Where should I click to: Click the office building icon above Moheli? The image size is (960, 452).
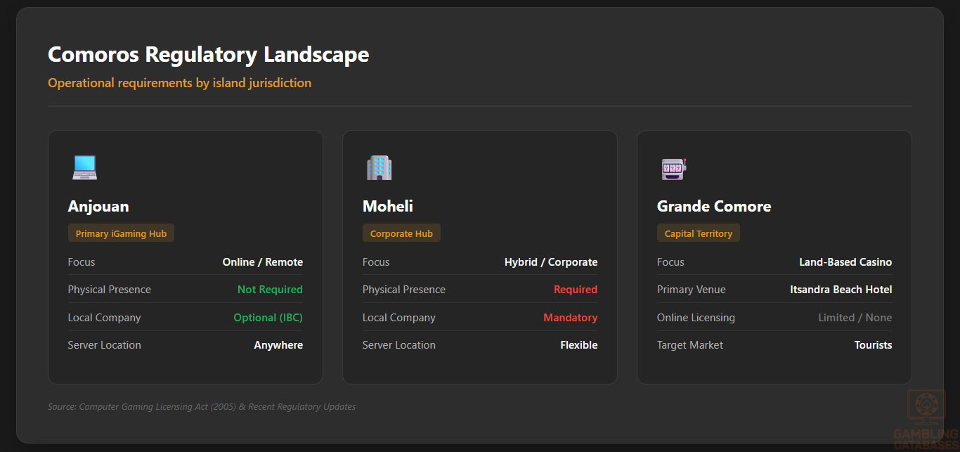pos(379,167)
